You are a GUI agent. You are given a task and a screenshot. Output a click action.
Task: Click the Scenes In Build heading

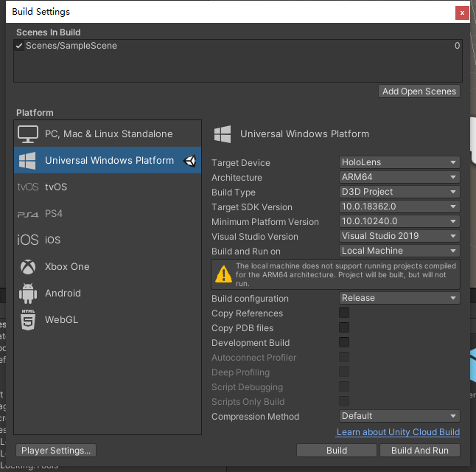49,32
